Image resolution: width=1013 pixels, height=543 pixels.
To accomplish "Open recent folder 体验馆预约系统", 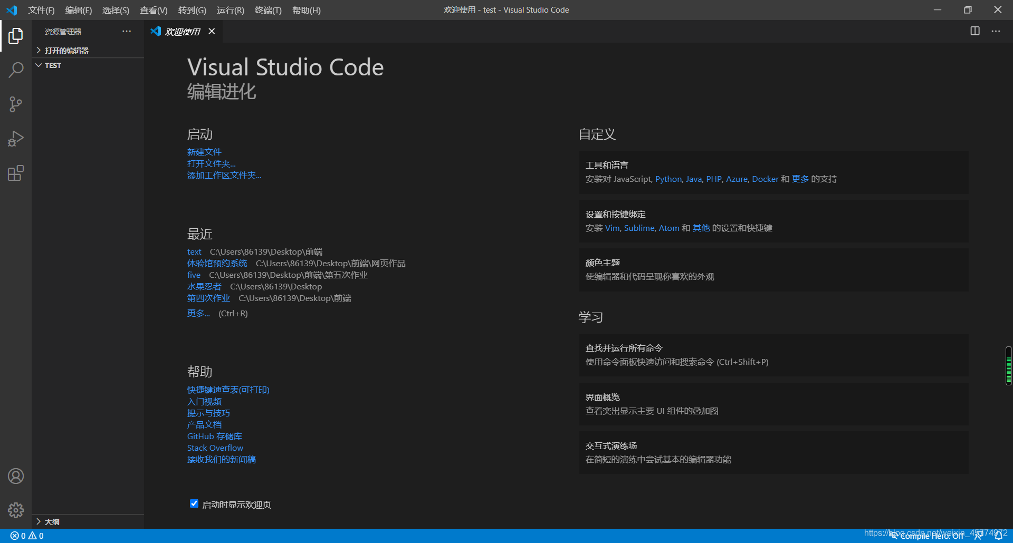I will pos(217,263).
